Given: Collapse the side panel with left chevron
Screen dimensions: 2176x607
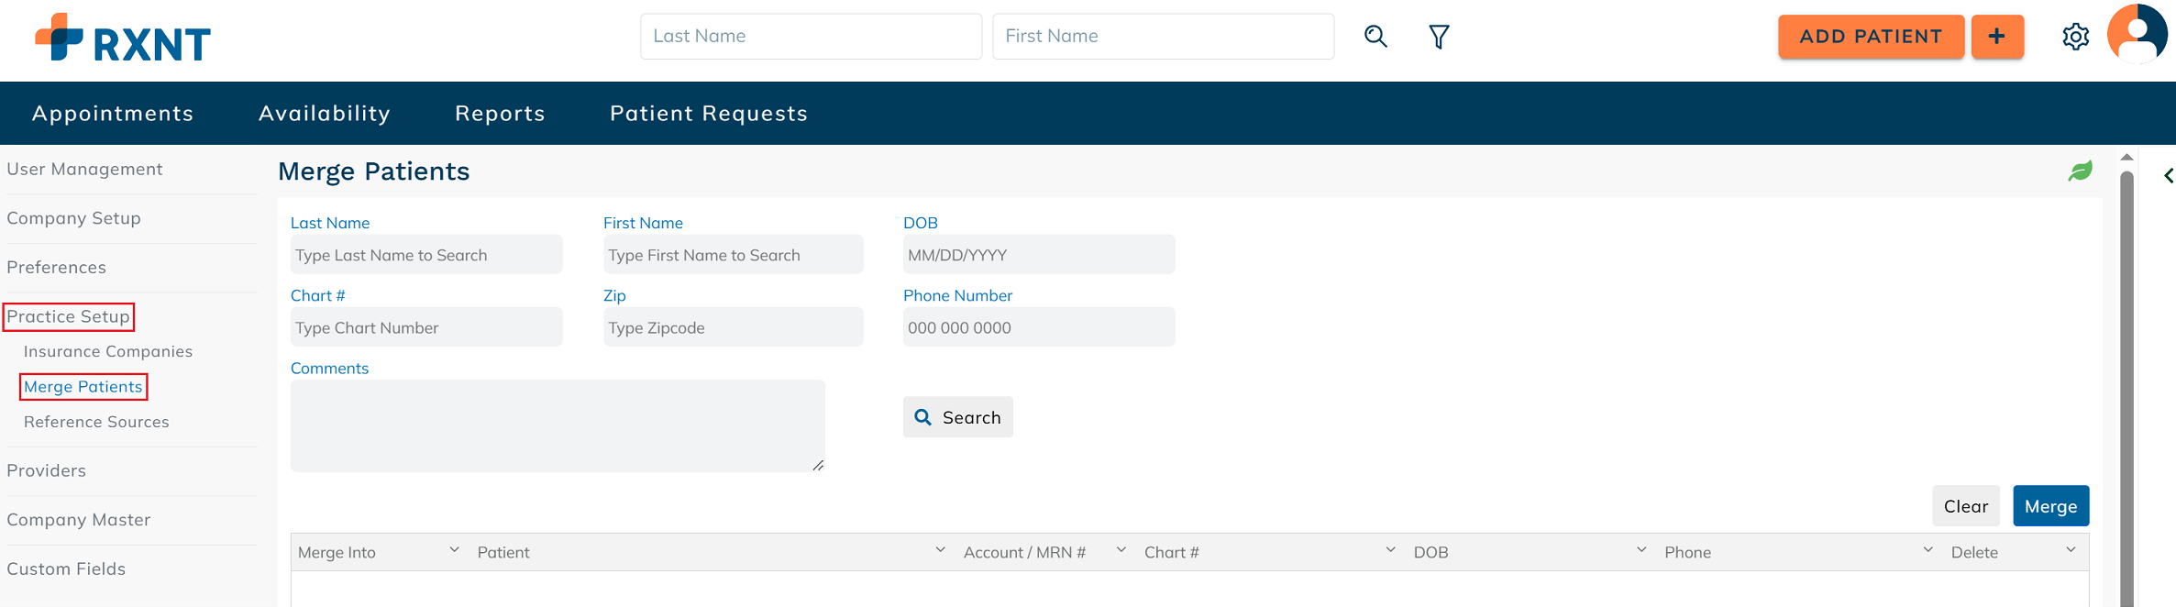Looking at the screenshot, I should point(2168,176).
